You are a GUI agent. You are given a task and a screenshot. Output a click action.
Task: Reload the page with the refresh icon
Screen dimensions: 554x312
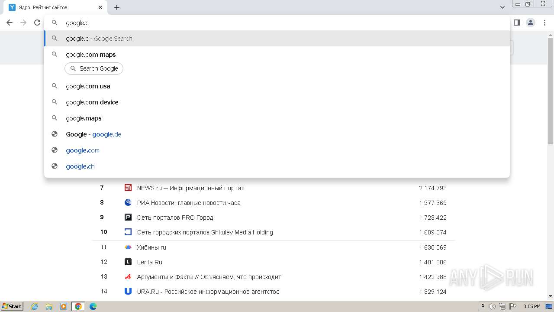tap(37, 23)
